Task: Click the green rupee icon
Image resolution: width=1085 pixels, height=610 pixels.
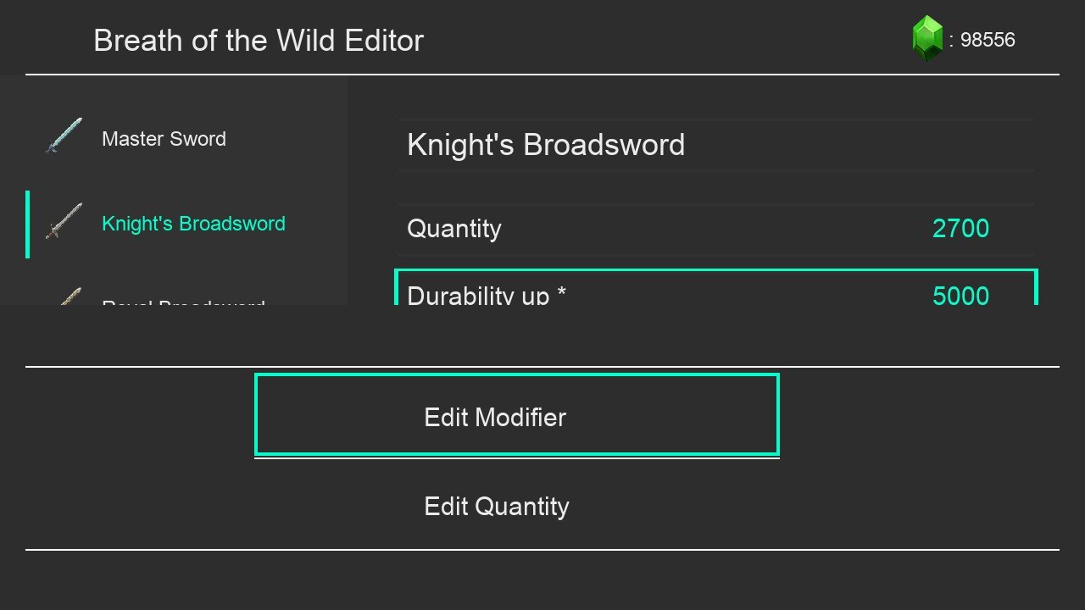Action: tap(926, 39)
